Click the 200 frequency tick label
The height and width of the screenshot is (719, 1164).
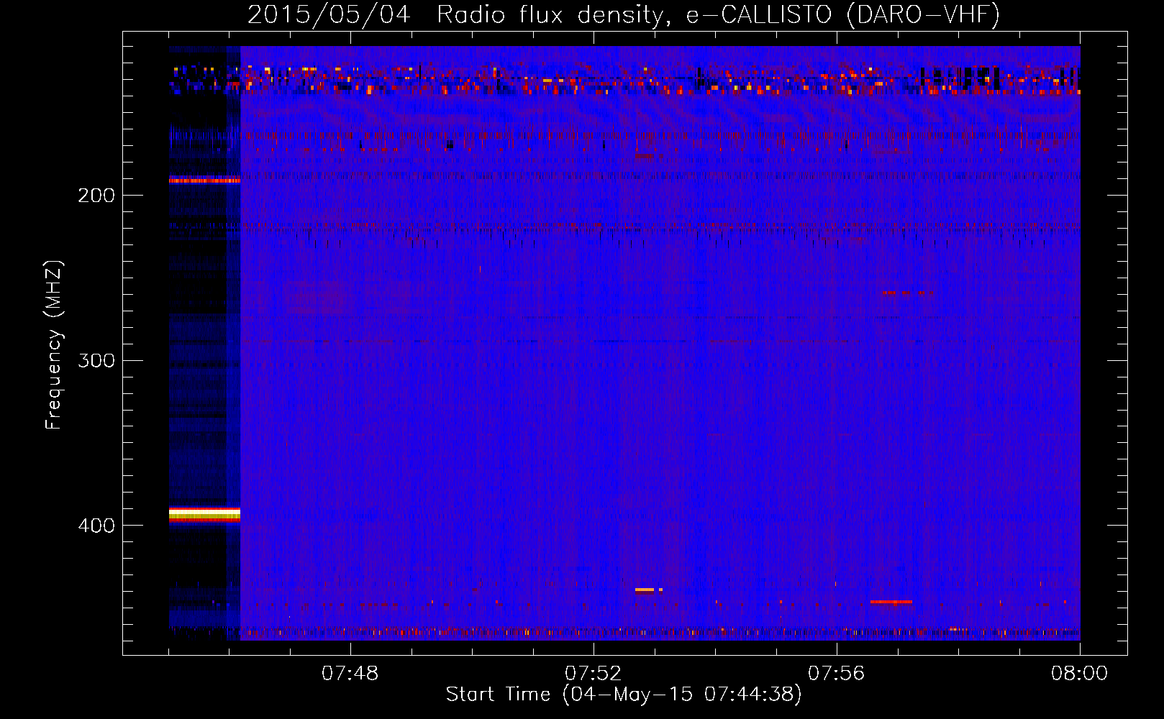pyautogui.click(x=96, y=196)
